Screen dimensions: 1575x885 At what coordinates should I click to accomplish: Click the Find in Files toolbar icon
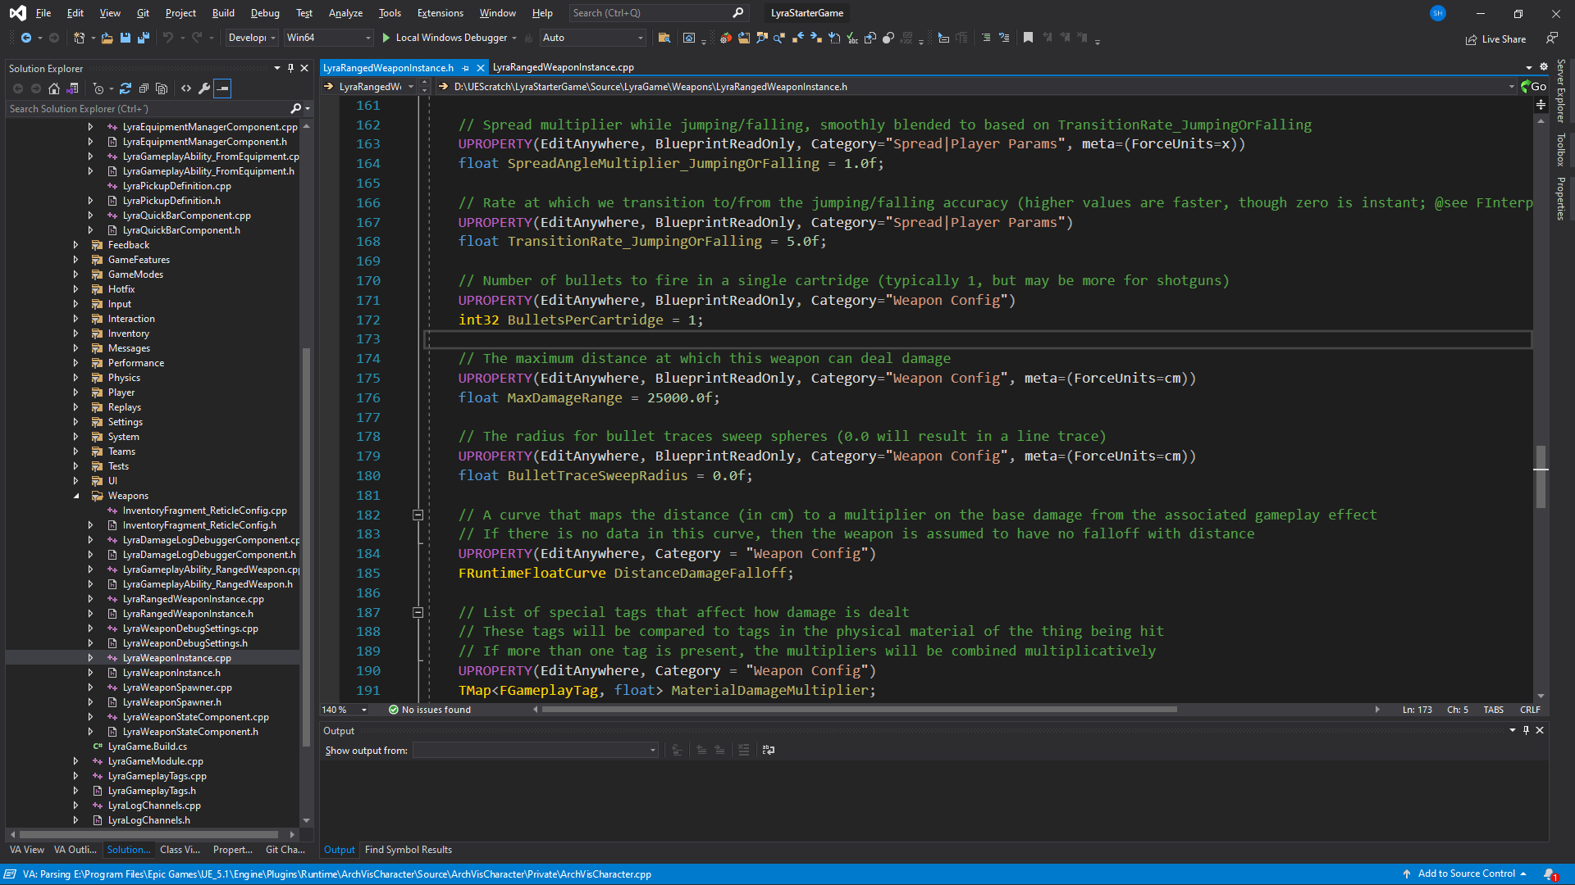pos(664,38)
